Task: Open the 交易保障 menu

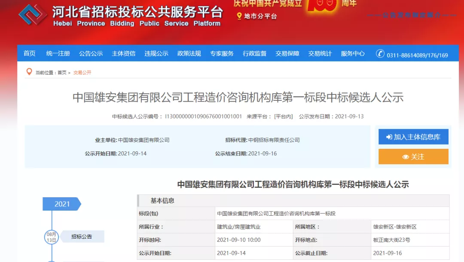Action: click(x=287, y=54)
